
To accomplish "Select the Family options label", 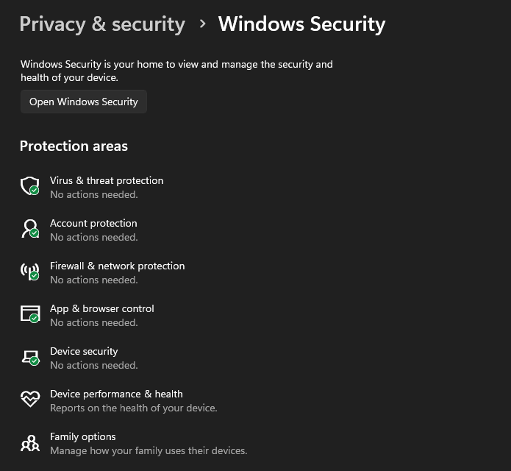I will pyautogui.click(x=83, y=436).
